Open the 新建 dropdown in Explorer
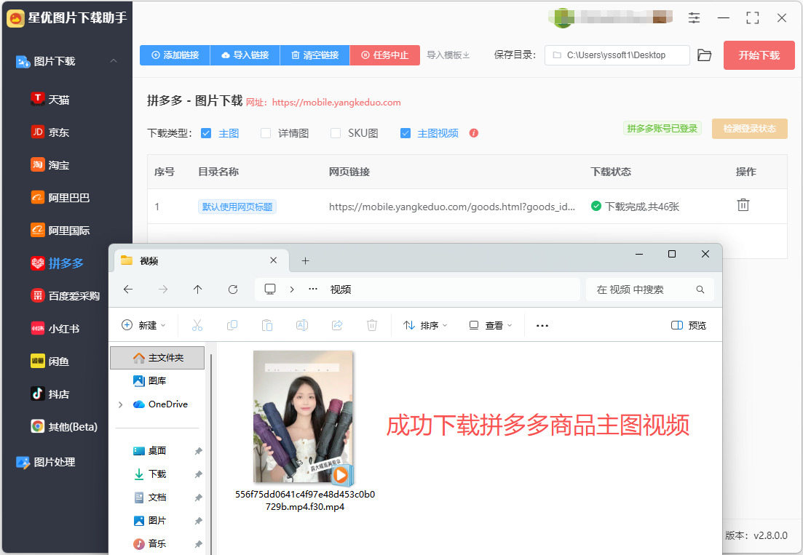 (144, 325)
